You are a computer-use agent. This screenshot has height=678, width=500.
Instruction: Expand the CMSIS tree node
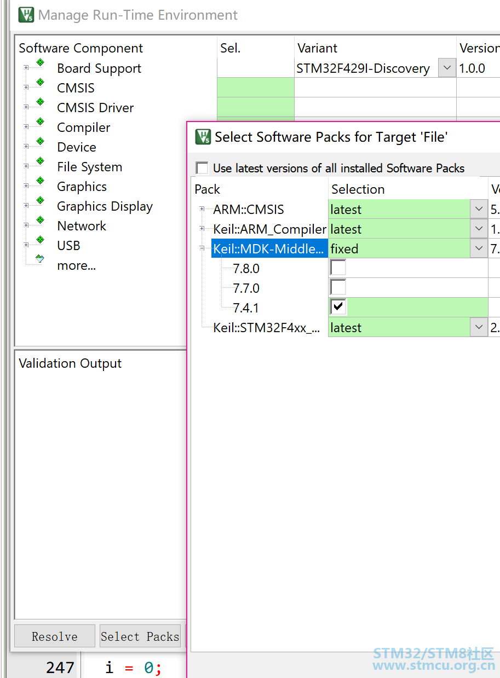(x=26, y=88)
